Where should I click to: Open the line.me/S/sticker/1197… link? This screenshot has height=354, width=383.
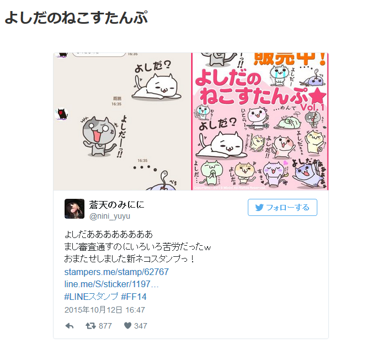click(111, 284)
